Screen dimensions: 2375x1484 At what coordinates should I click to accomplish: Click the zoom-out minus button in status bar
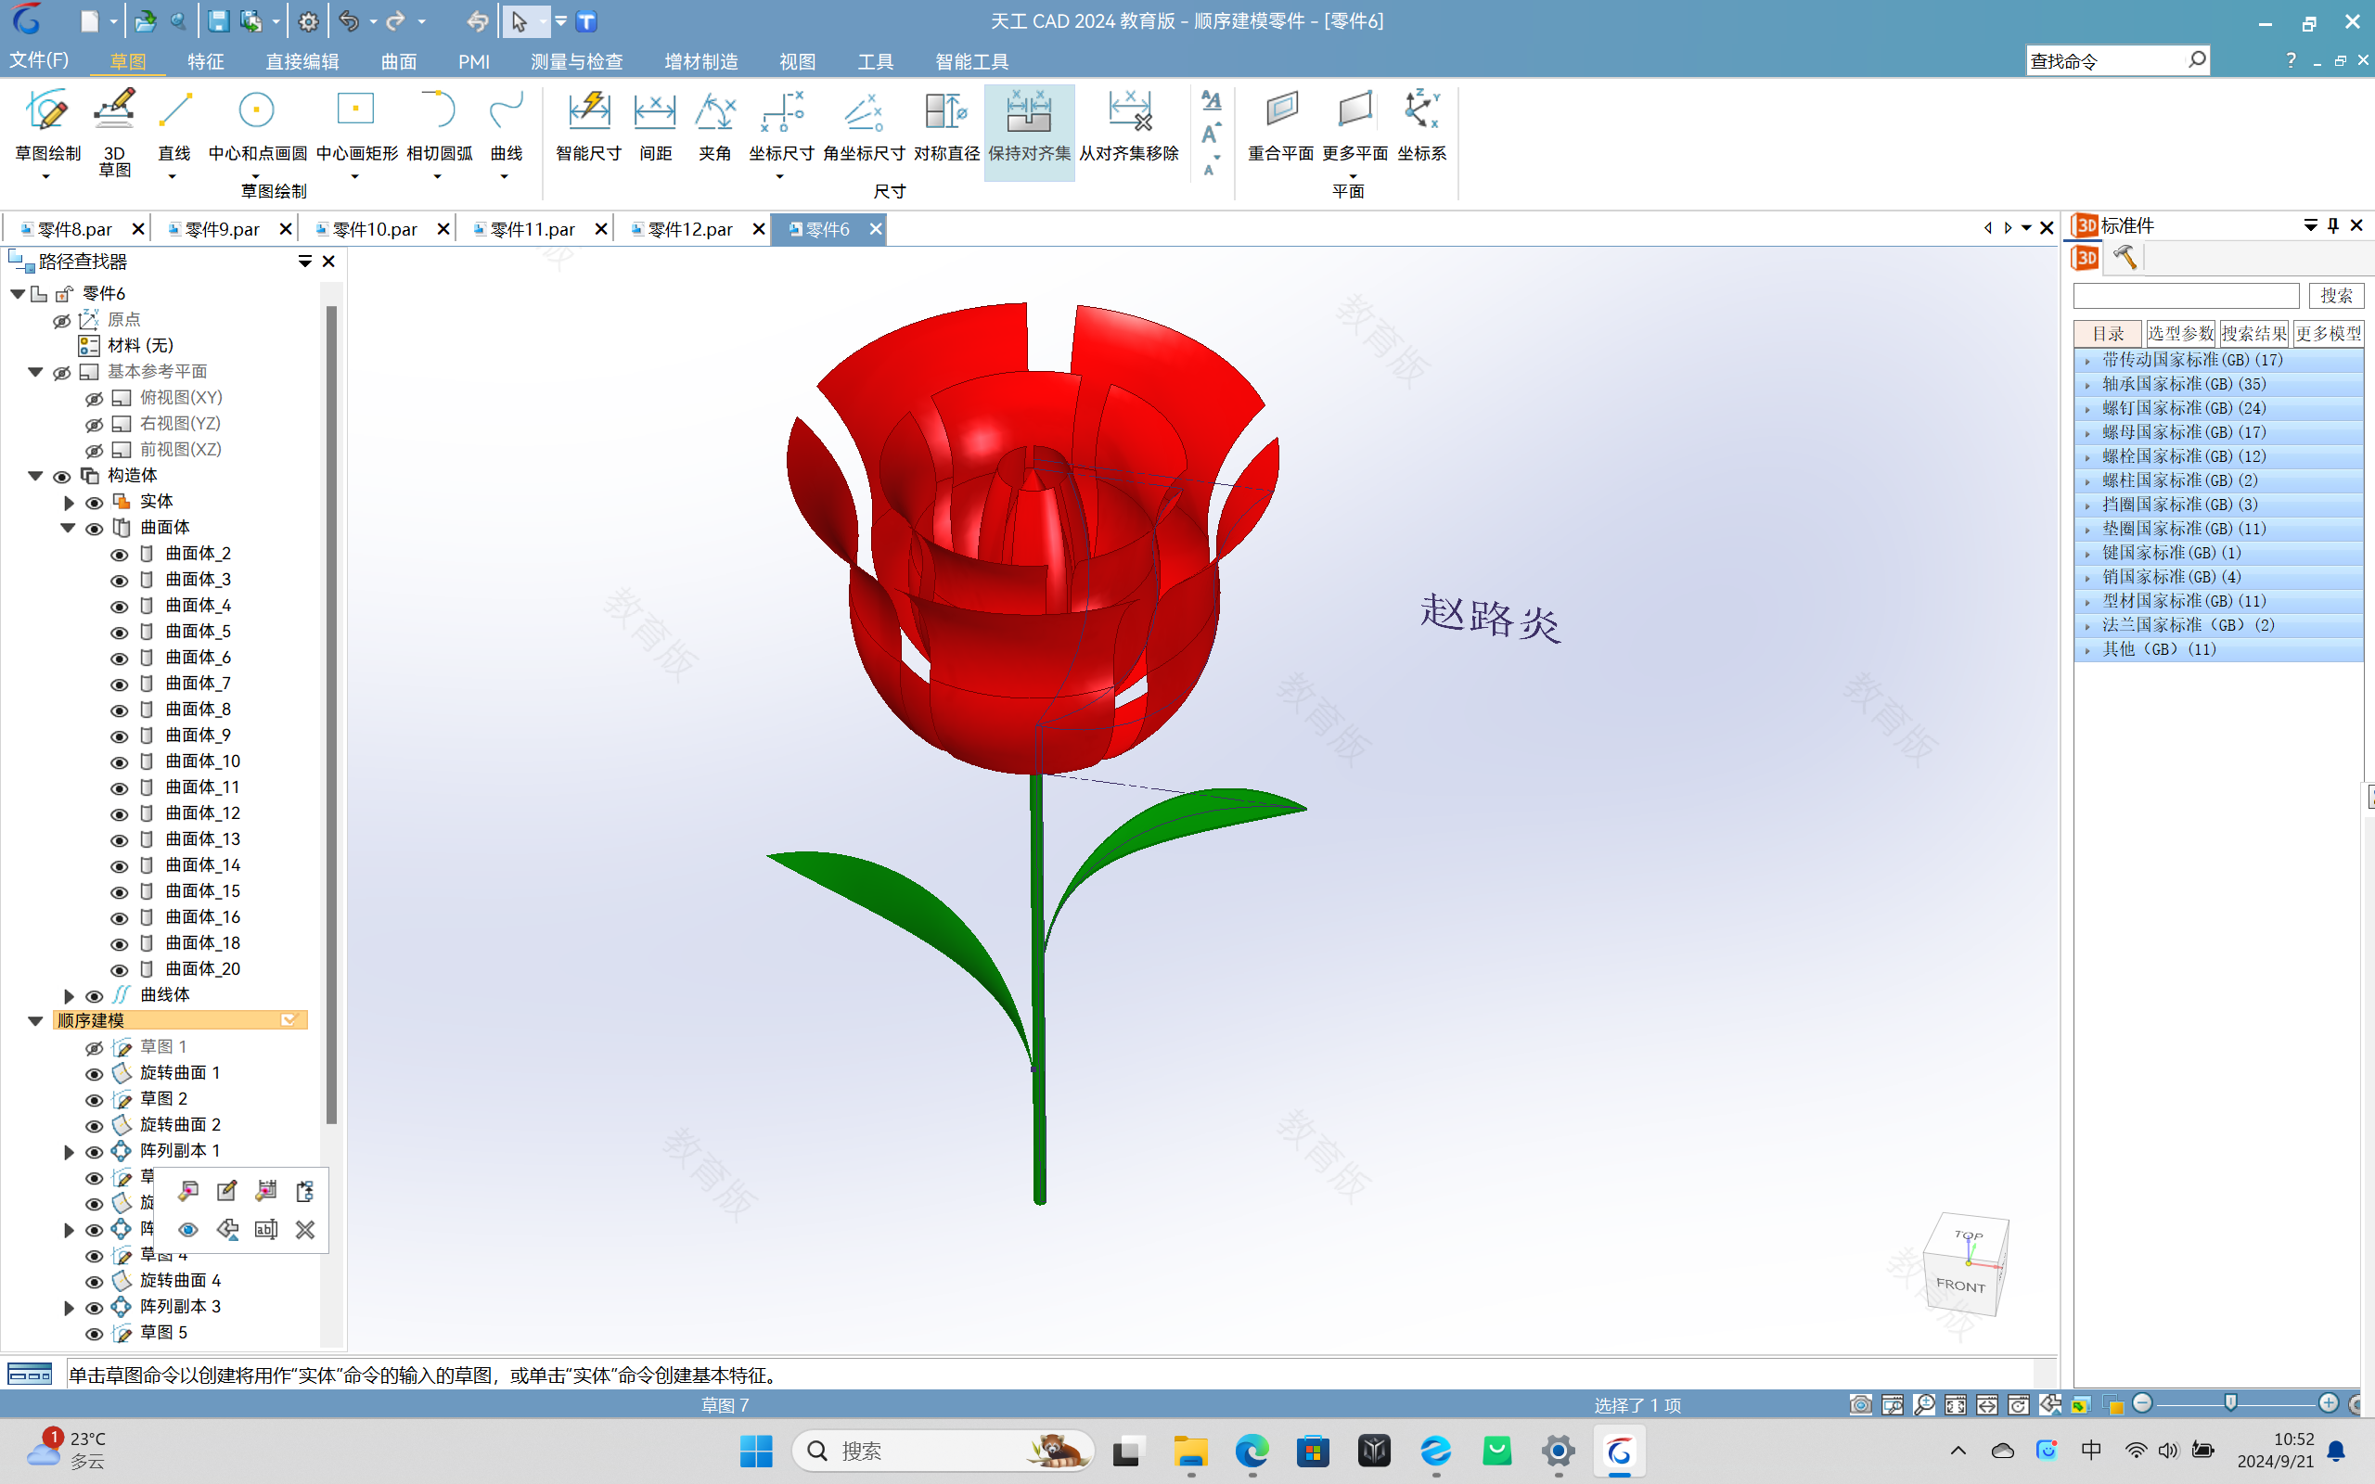coord(2142,1403)
